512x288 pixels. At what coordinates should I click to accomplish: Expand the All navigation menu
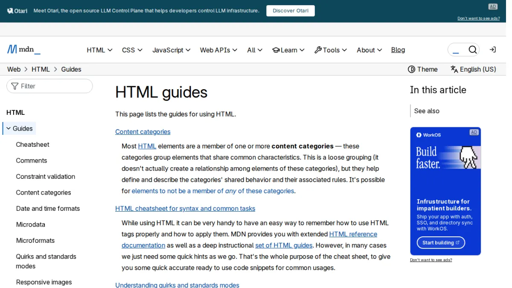(x=255, y=50)
